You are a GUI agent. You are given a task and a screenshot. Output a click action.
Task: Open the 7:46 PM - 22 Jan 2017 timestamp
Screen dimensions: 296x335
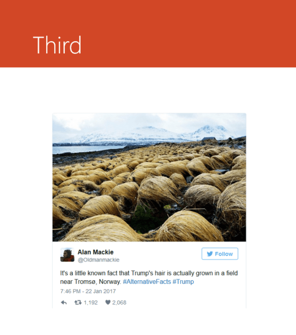pyautogui.click(x=88, y=291)
